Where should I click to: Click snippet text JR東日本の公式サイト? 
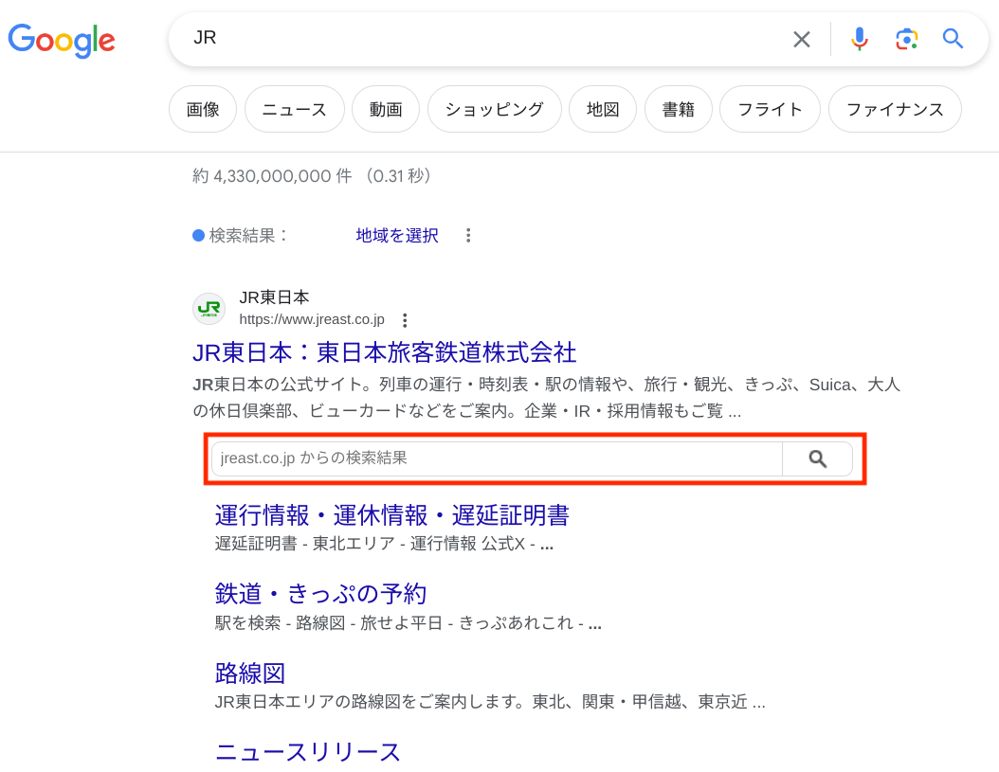pyautogui.click(x=278, y=385)
